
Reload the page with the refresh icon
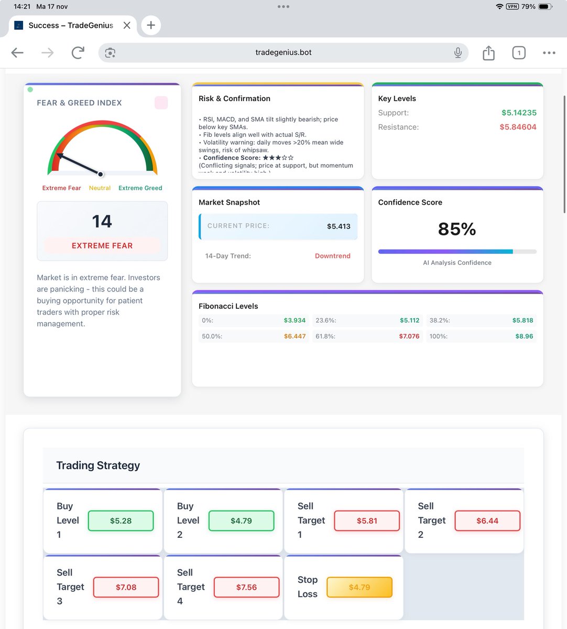click(78, 52)
